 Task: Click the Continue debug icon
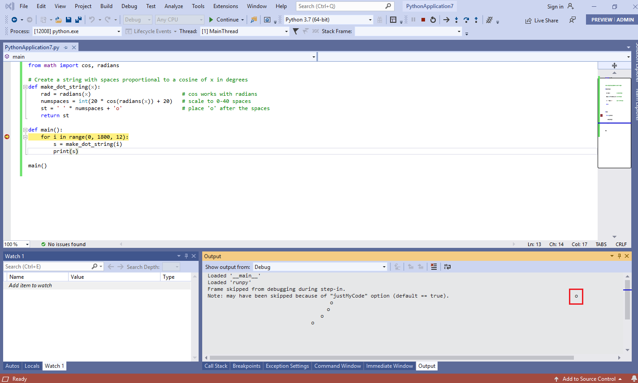211,20
